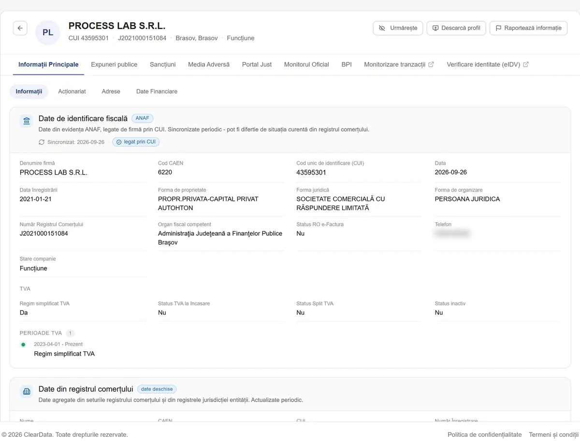Select the Adrese sub-tab
This screenshot has height=447, width=580.
coord(111,91)
